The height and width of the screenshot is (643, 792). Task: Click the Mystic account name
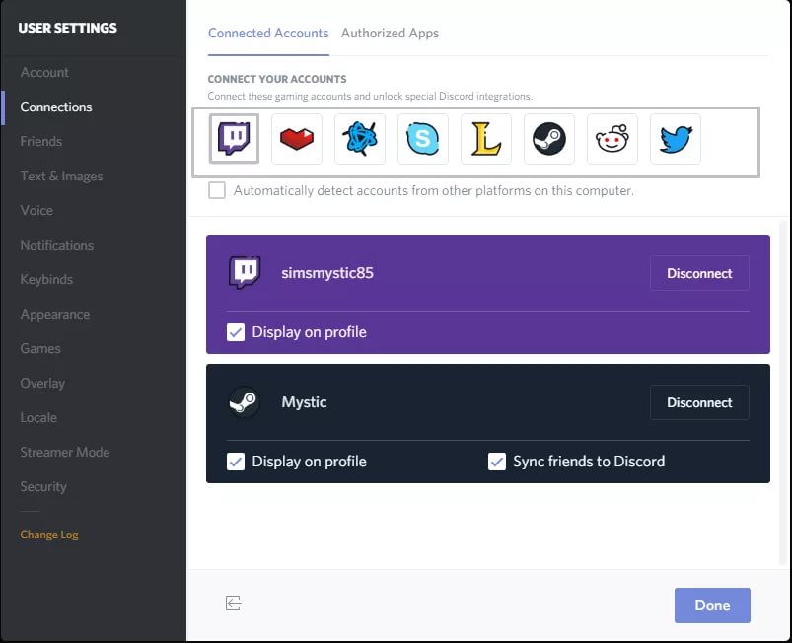(304, 402)
